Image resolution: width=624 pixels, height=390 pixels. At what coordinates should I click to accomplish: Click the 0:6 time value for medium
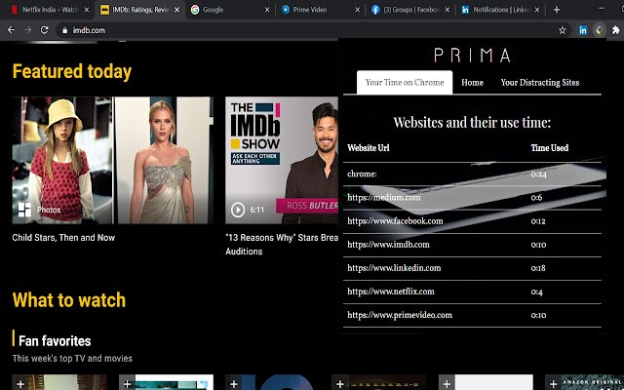[x=536, y=197]
